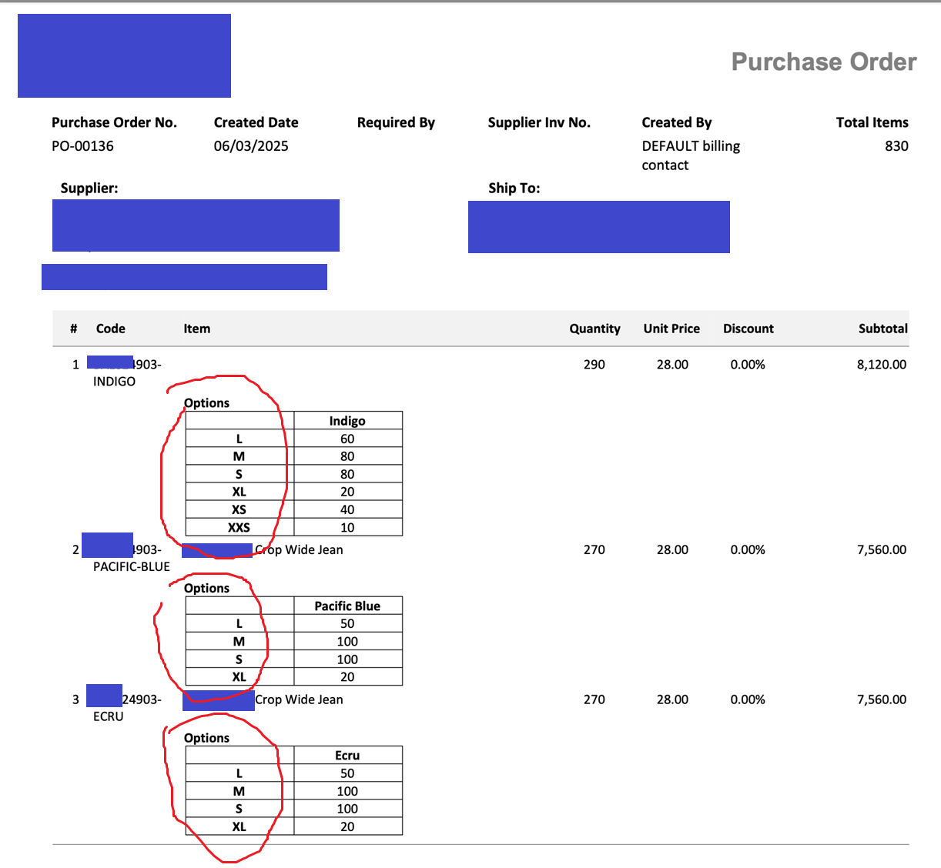Click the PACIFIC-BLUE item code text
The width and height of the screenshot is (941, 868).
(x=132, y=566)
